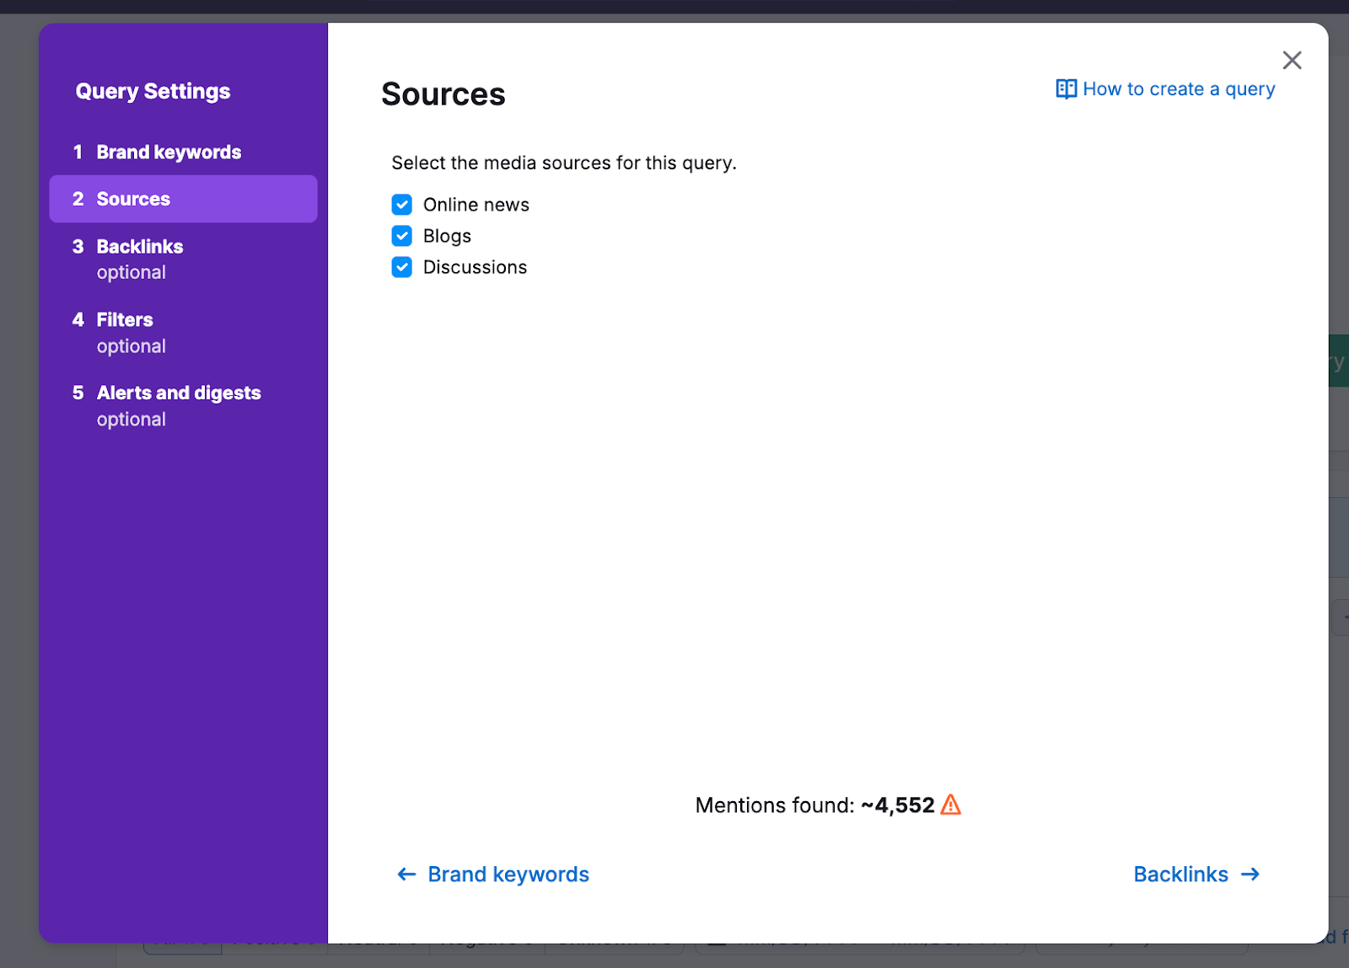Viewport: 1349px width, 968px height.
Task: Open the optional Filters step
Action: (124, 319)
